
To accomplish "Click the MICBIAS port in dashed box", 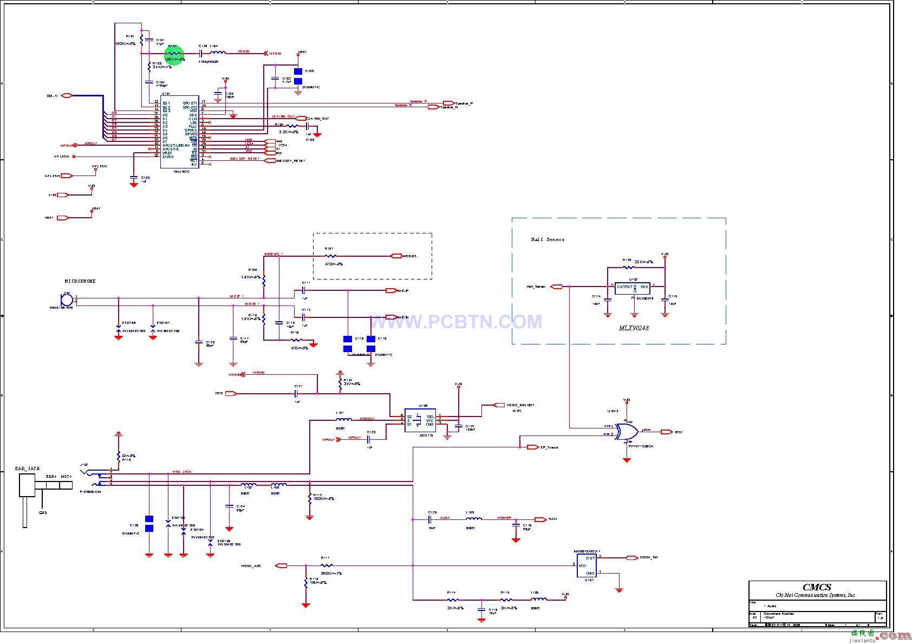I will click(x=396, y=256).
